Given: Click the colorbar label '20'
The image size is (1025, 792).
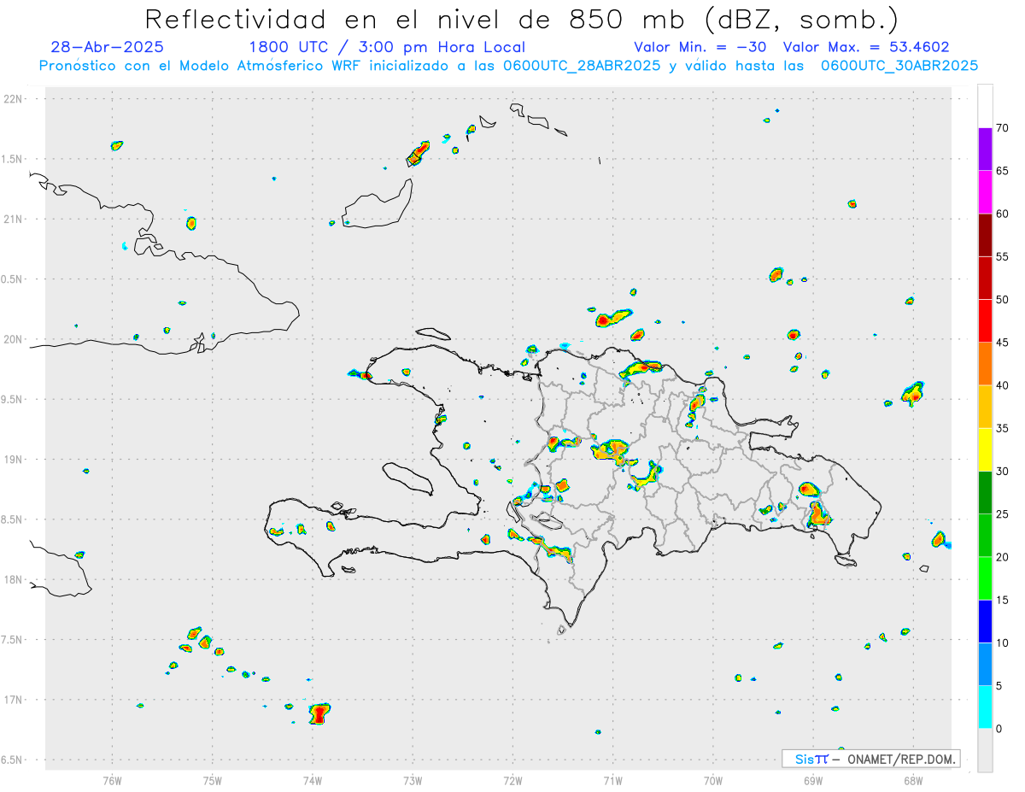Looking at the screenshot, I should click(1003, 557).
